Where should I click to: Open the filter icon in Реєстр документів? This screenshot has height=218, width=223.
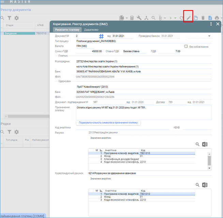pyautogui.click(x=9, y=18)
